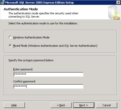Click the 'Select the authentication mode to use' instruction
The height and width of the screenshot is (110, 121).
point(43,23)
